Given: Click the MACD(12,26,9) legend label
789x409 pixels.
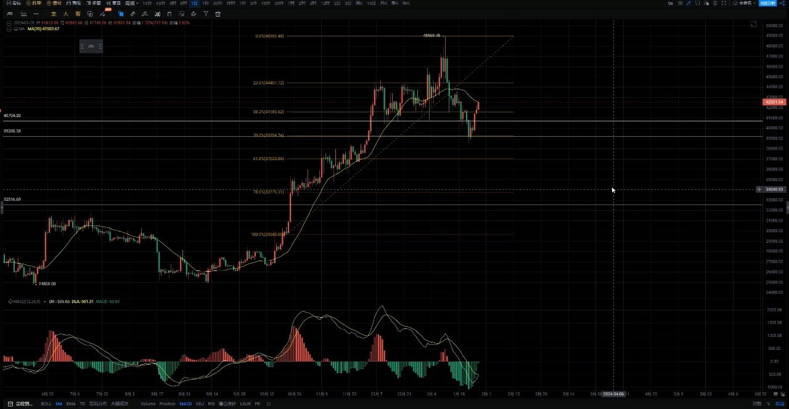Looking at the screenshot, I should 27,301.
